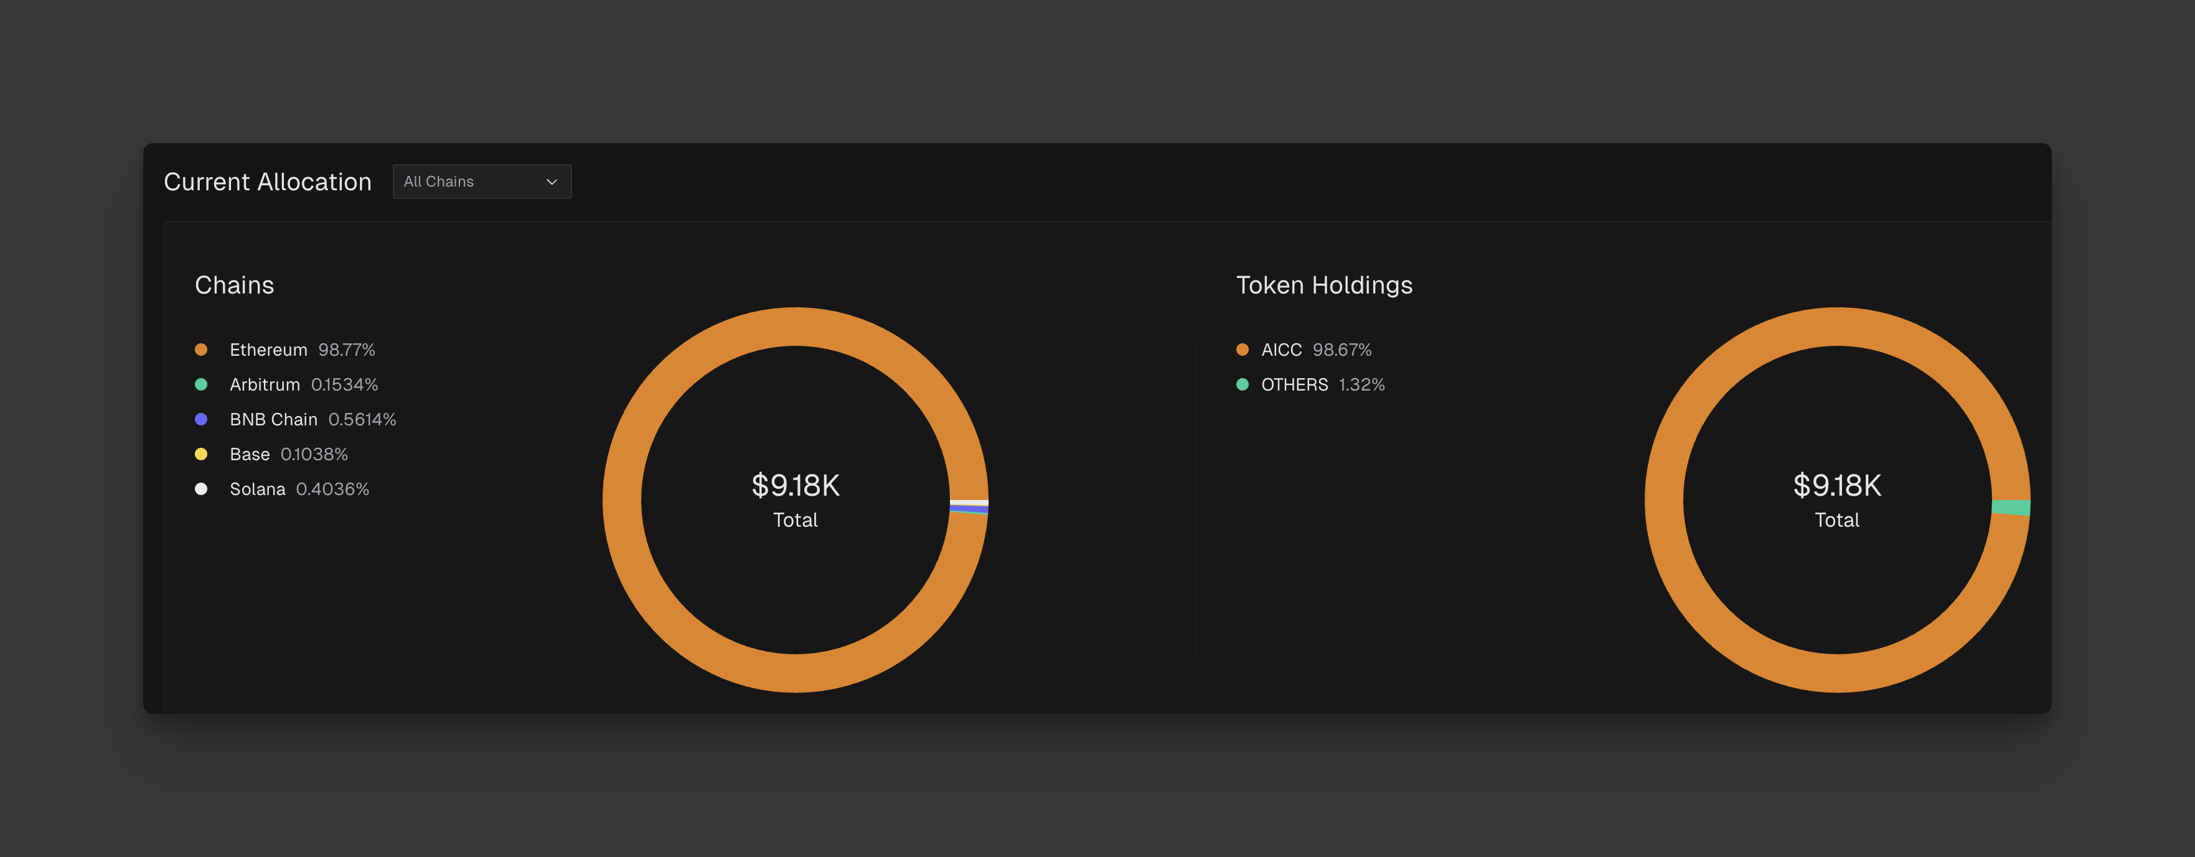Image resolution: width=2195 pixels, height=857 pixels.
Task: Select the BNB Chain legend label
Action: pyautogui.click(x=273, y=420)
